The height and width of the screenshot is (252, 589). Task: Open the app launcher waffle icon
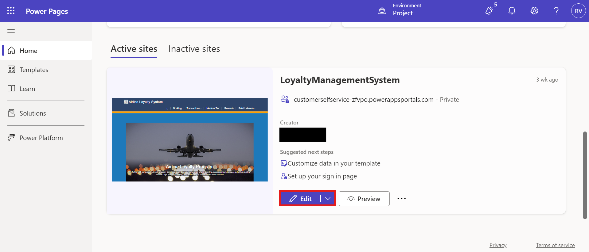11,11
